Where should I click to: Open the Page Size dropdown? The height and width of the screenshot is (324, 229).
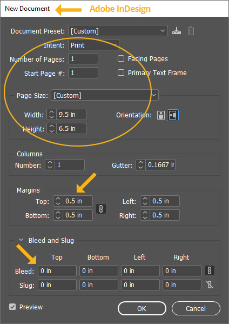105,95
